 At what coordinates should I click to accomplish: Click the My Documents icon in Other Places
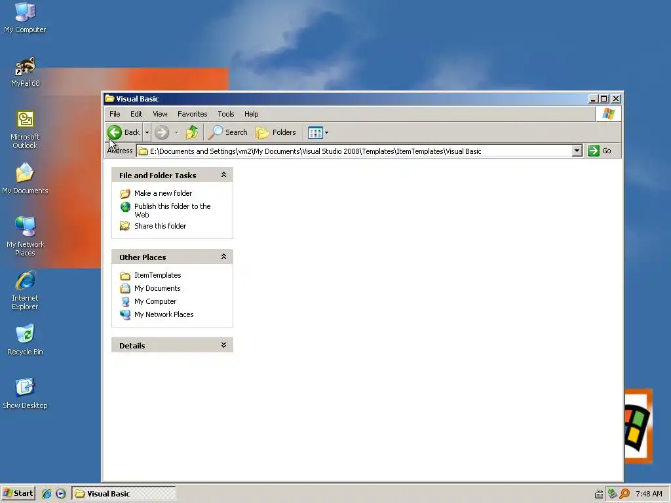(125, 289)
